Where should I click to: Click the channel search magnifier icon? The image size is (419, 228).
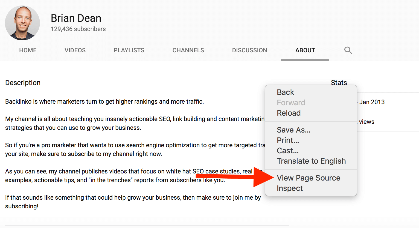pyautogui.click(x=348, y=50)
